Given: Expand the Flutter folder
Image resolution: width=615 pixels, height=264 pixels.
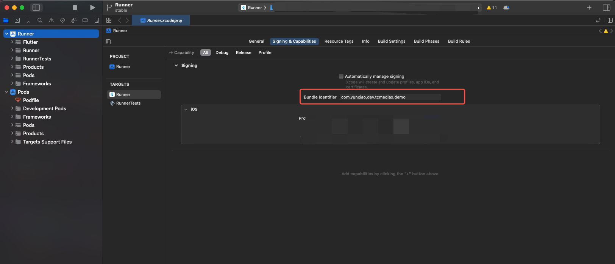Looking at the screenshot, I should pyautogui.click(x=12, y=42).
